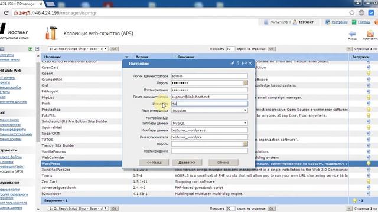Click the sort arrow in the Название column header
The image size is (378, 212).
click(127, 57)
